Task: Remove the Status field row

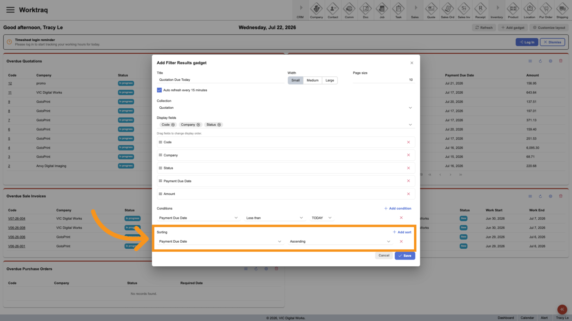Action: [x=408, y=168]
